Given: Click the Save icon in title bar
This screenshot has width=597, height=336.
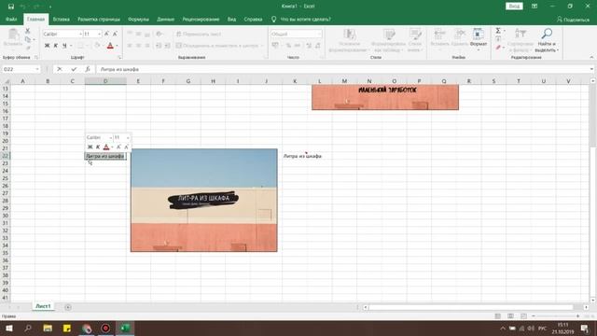Looking at the screenshot, I should 11,7.
